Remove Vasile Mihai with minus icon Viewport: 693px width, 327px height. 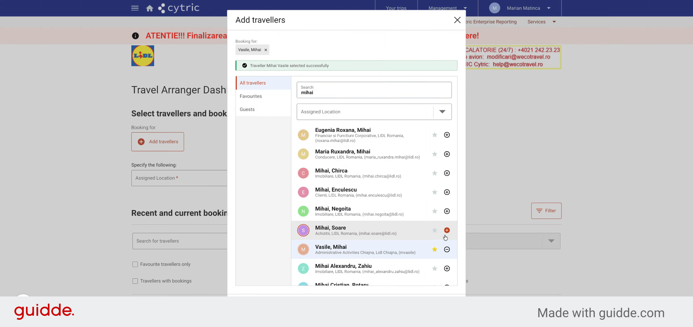point(447,250)
